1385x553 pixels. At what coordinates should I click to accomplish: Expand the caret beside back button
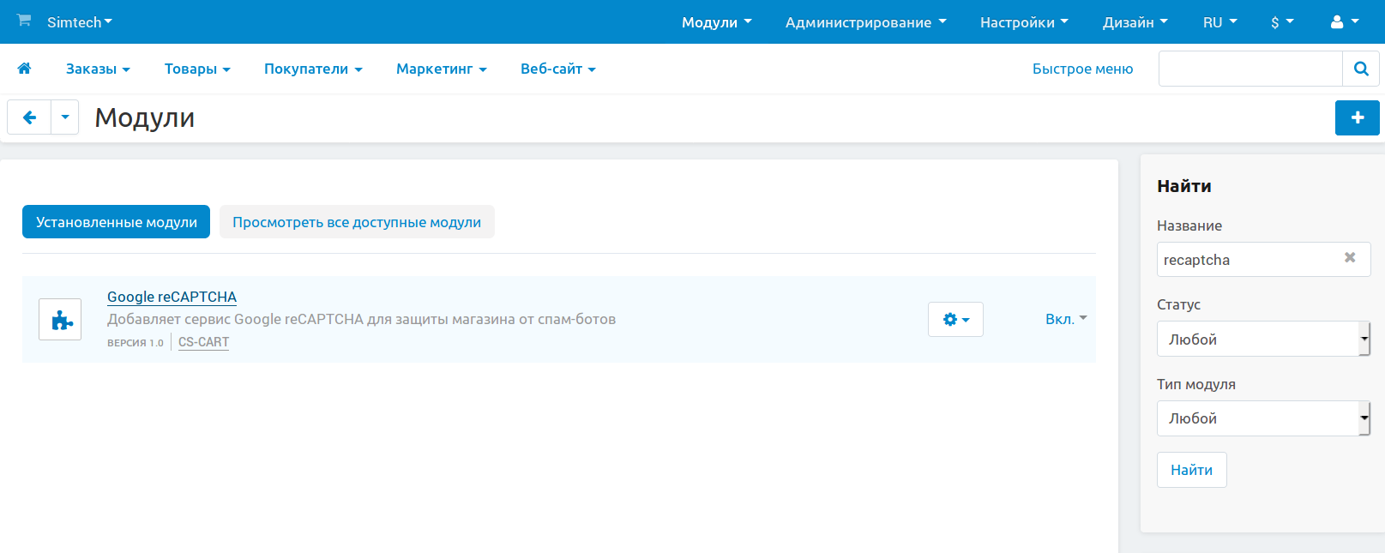tap(65, 117)
